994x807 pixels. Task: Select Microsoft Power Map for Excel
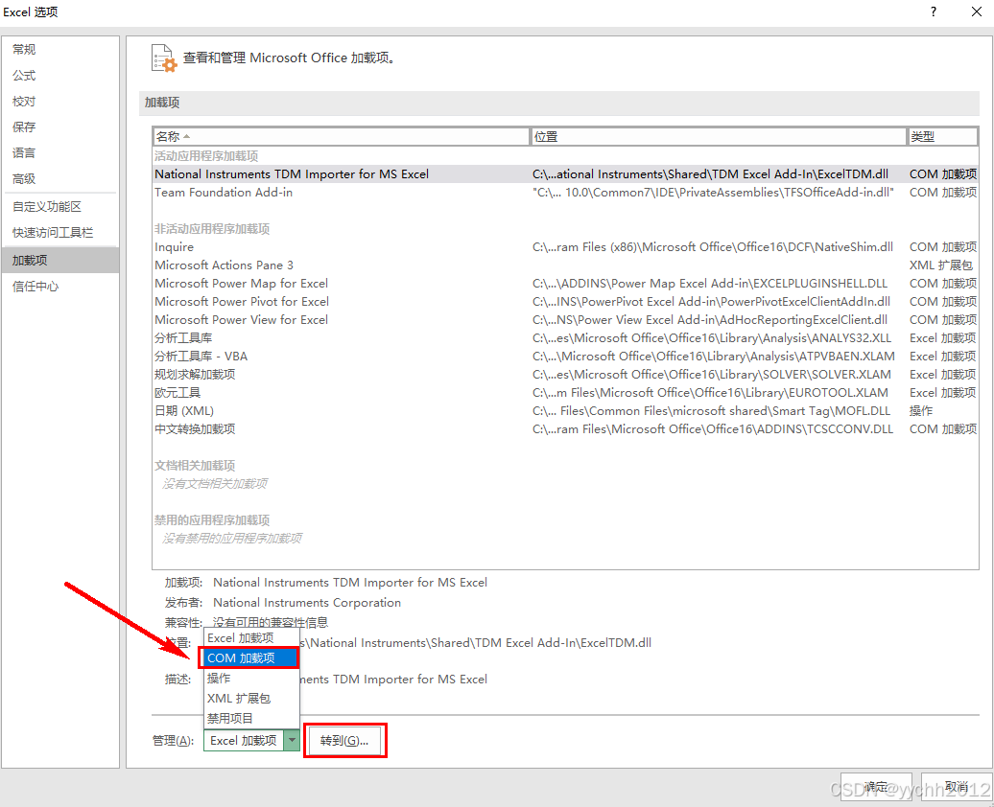click(x=565, y=283)
